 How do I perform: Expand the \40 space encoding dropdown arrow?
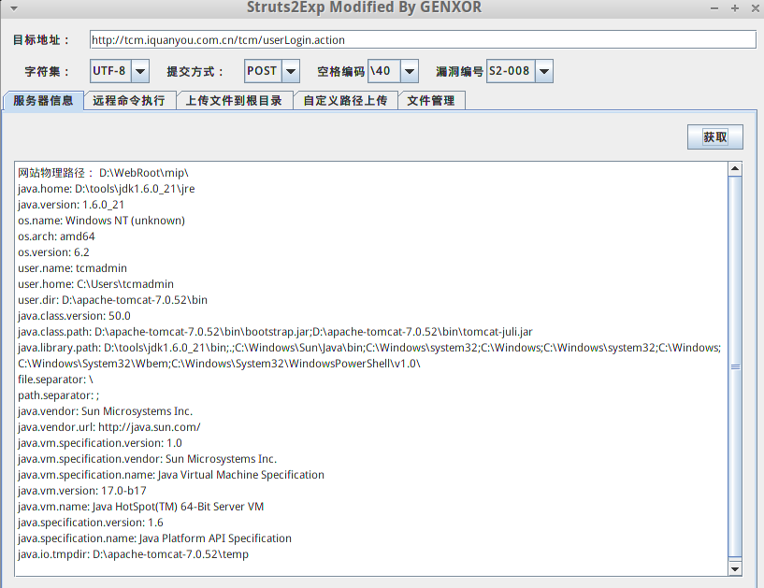point(410,71)
